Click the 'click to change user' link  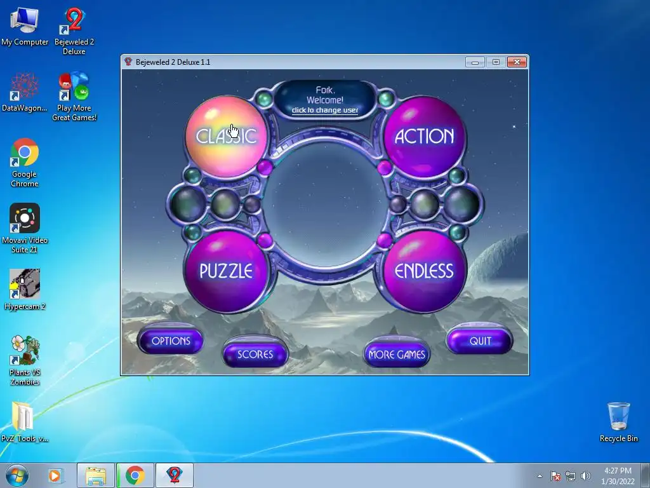coord(325,110)
